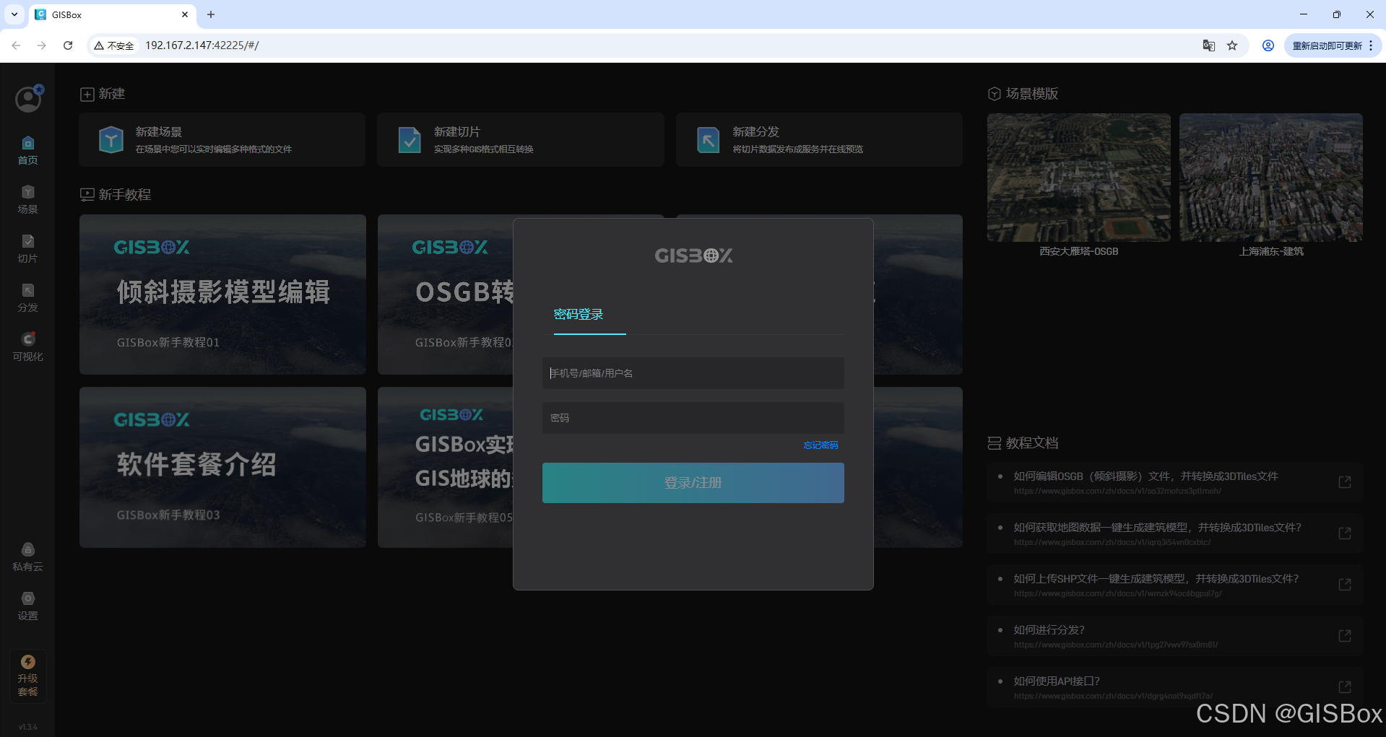Open a new browser tab
This screenshot has width=1386, height=737.
click(x=211, y=14)
